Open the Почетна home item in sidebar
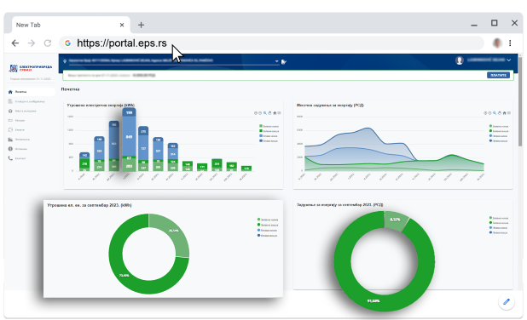 click(x=30, y=92)
